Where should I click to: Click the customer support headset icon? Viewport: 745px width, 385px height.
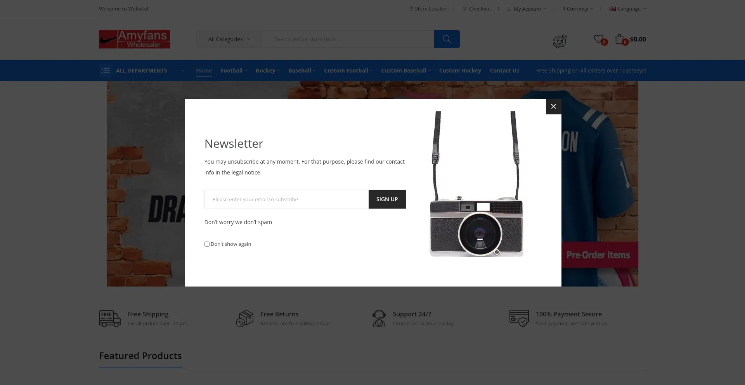[560, 41]
